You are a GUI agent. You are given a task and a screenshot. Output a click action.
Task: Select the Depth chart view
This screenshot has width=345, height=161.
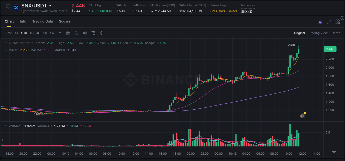(336, 33)
